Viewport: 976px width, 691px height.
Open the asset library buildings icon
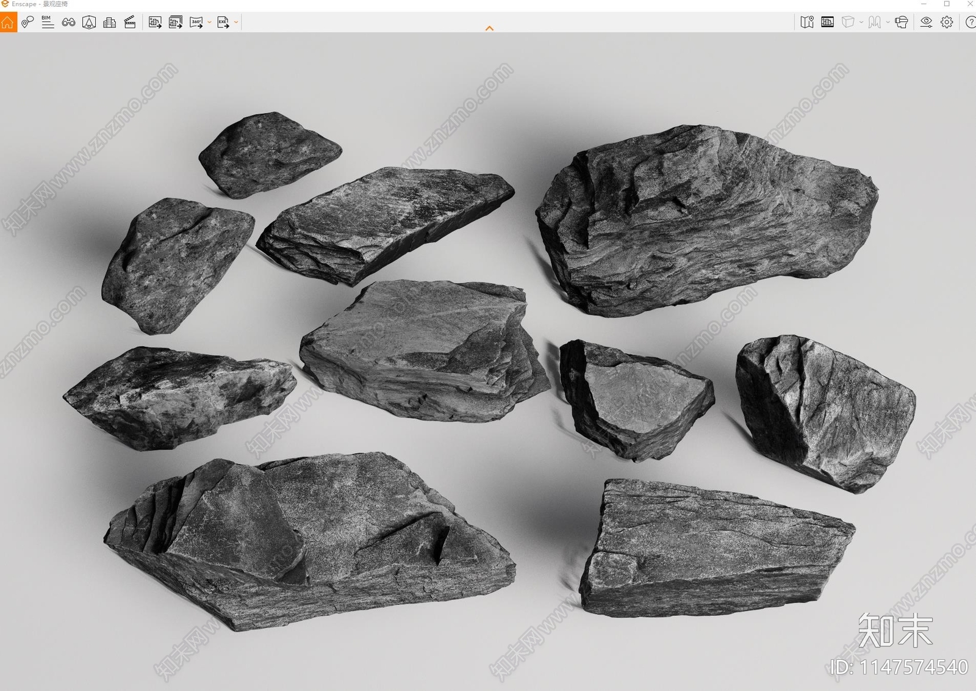(110, 23)
